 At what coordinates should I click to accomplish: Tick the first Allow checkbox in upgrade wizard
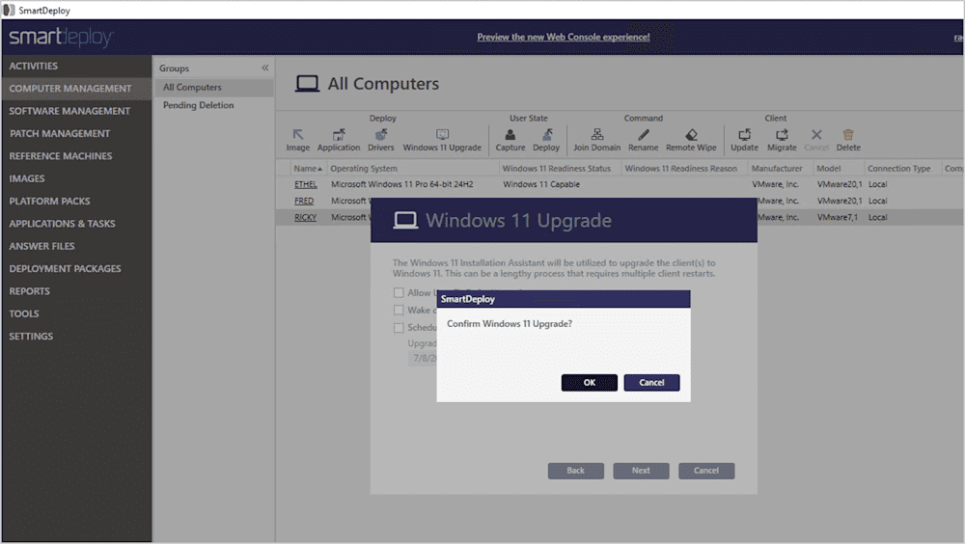tap(399, 293)
